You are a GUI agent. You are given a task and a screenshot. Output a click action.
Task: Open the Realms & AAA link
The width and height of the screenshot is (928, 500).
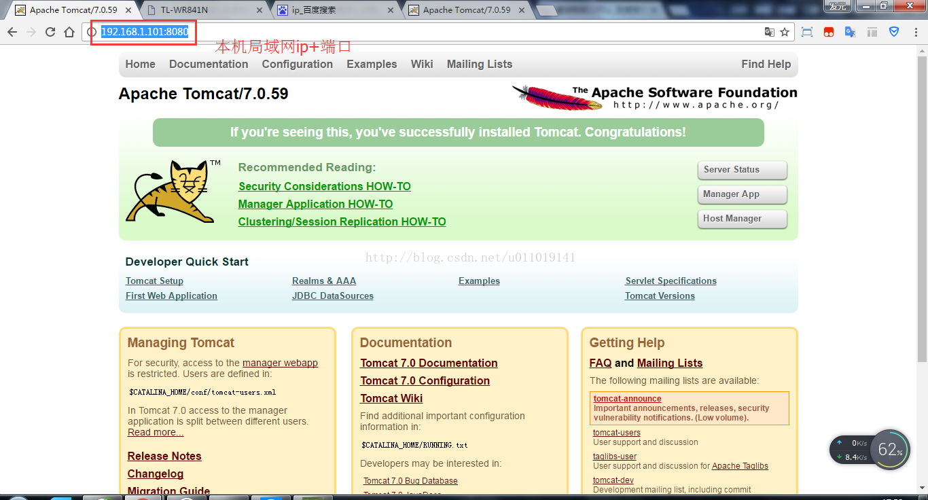324,281
